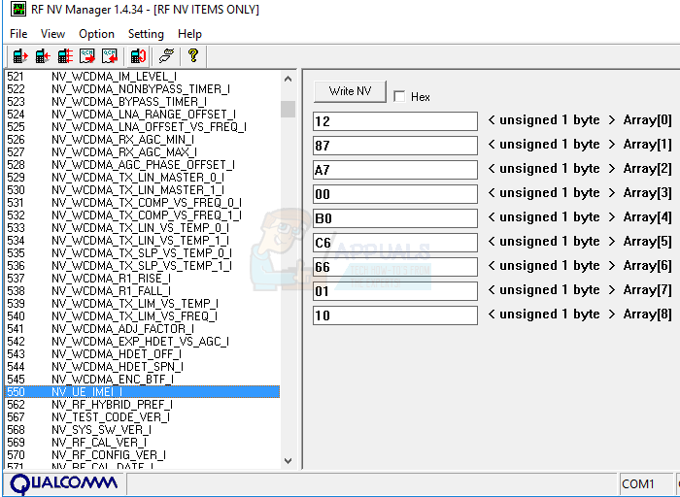680x497 pixels.
Task: Select item 562 NV_RF_HYBRID_PREF_I
Action: pyautogui.click(x=142, y=404)
